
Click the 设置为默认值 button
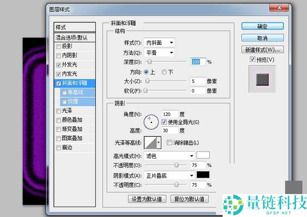[147, 199]
